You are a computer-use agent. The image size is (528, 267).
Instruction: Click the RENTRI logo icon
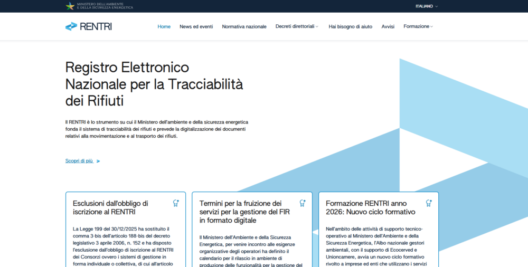click(x=71, y=26)
